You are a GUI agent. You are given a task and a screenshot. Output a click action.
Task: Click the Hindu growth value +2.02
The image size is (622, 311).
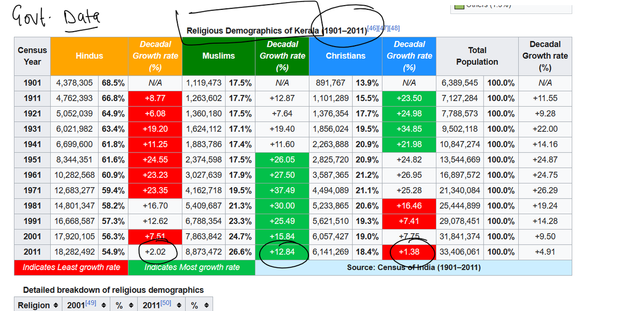click(155, 252)
